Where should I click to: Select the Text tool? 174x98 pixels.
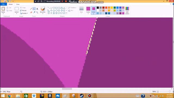[x=37, y=9]
